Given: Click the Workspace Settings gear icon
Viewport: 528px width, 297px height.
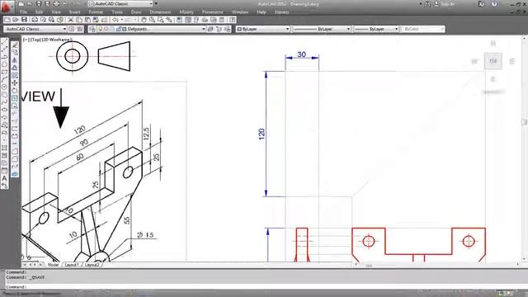Looking at the screenshot, I should coord(72,29).
